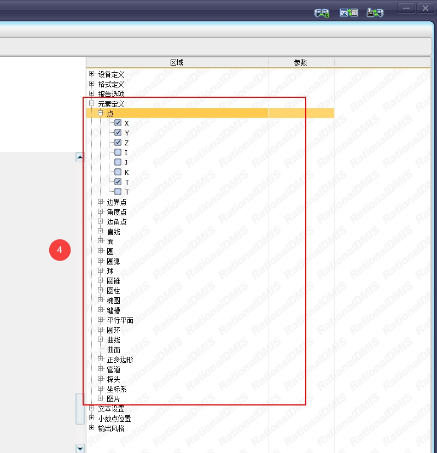Click the 参数 column header
Screen dimensions: 437x453
301,62
